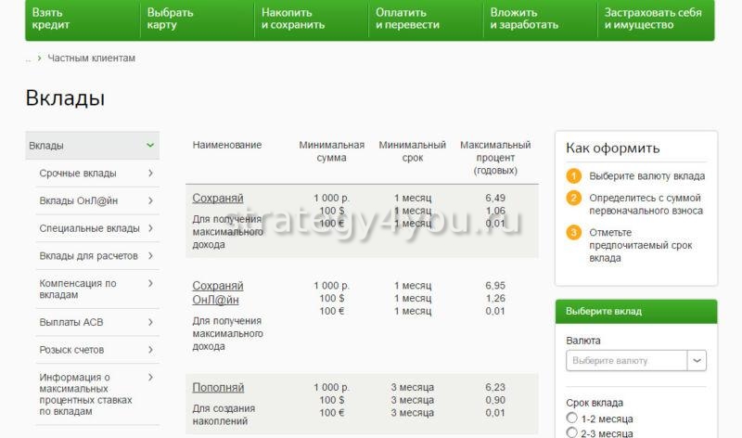Click the orange step 3 circle icon
The height and width of the screenshot is (438, 742).
click(574, 232)
